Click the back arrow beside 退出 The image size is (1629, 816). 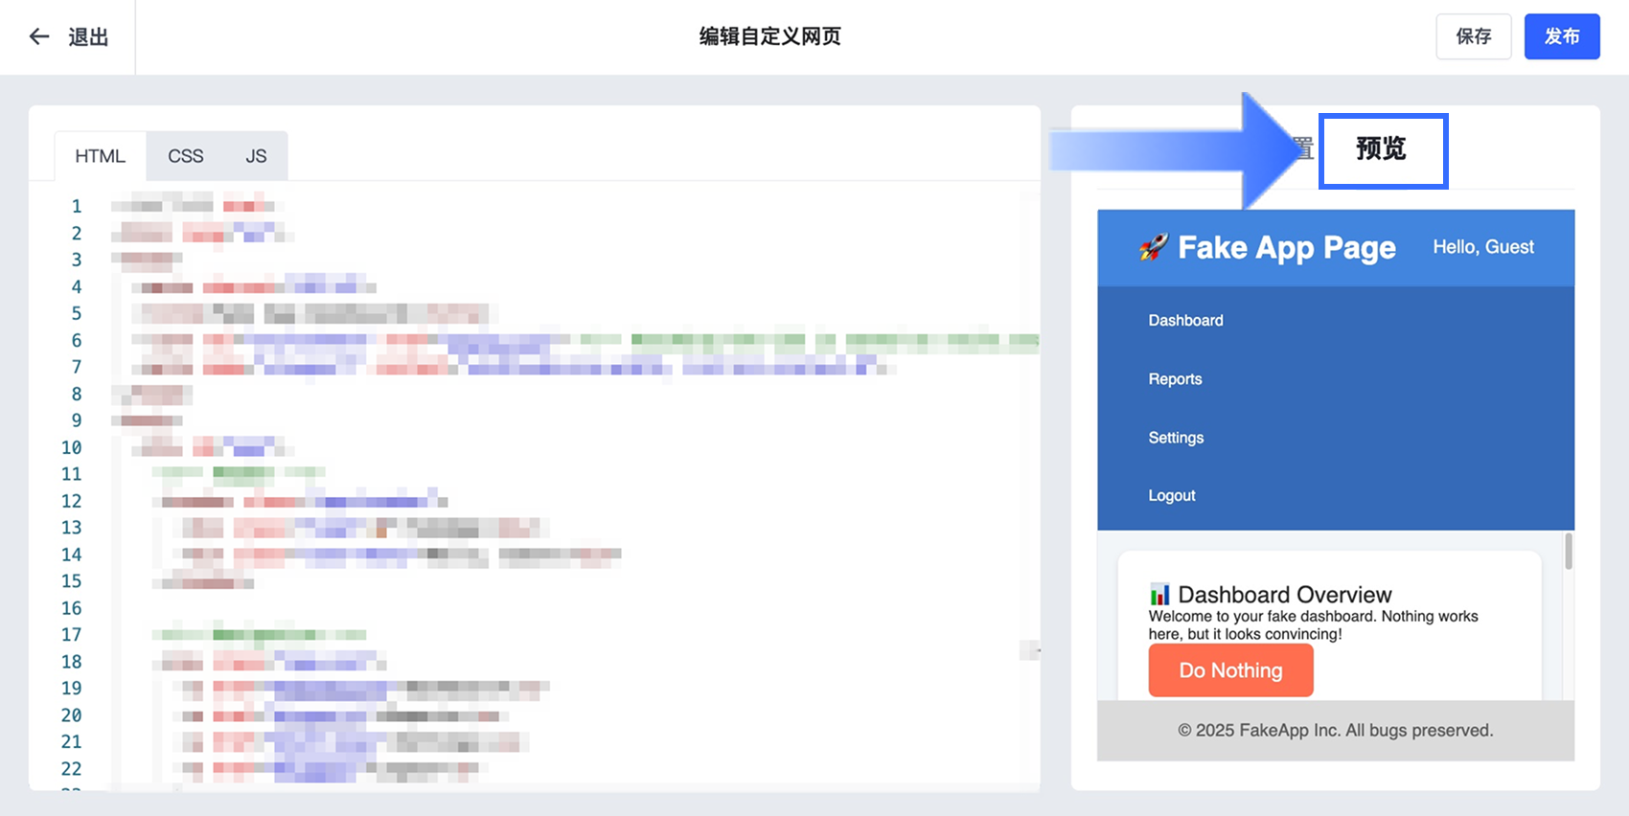coord(39,36)
